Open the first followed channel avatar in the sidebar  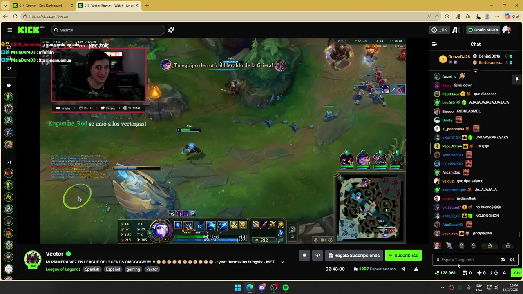pos(9,97)
